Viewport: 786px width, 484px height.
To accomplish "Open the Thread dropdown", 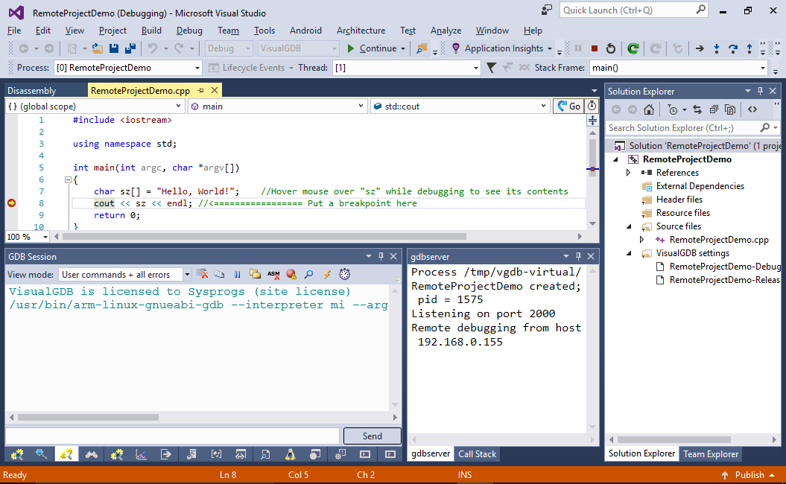I will pyautogui.click(x=476, y=69).
